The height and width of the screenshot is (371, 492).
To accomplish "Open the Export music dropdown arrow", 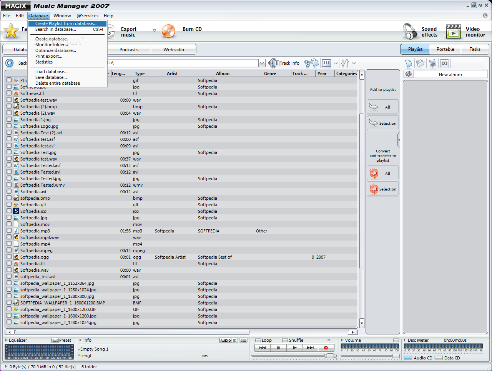I will (x=154, y=30).
